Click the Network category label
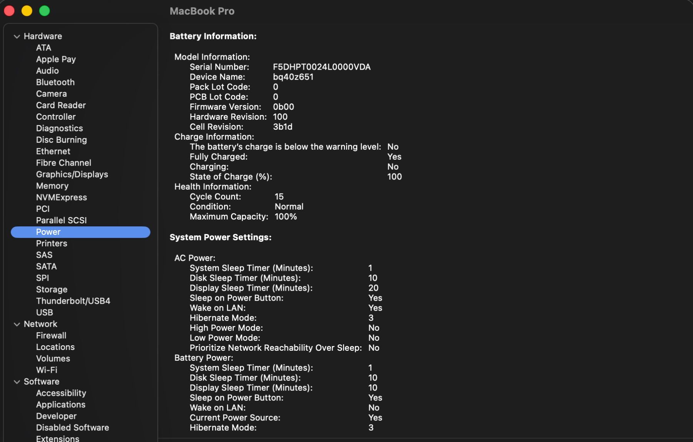Image resolution: width=693 pixels, height=442 pixels. [x=40, y=324]
